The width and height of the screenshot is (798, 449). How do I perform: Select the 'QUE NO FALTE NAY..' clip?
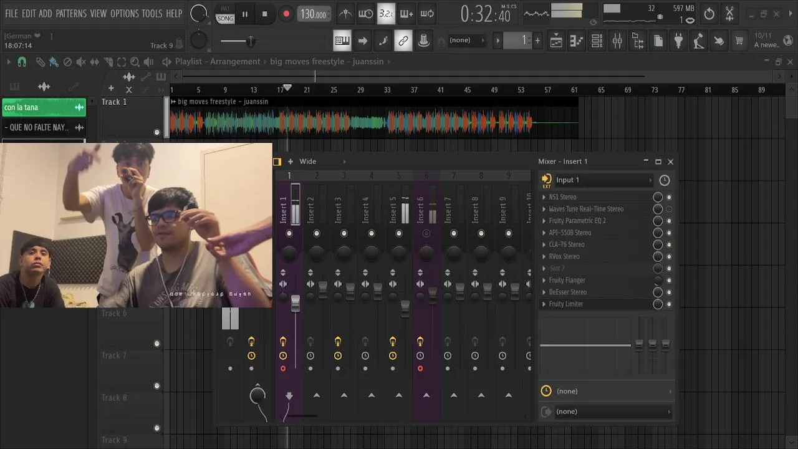pos(43,128)
